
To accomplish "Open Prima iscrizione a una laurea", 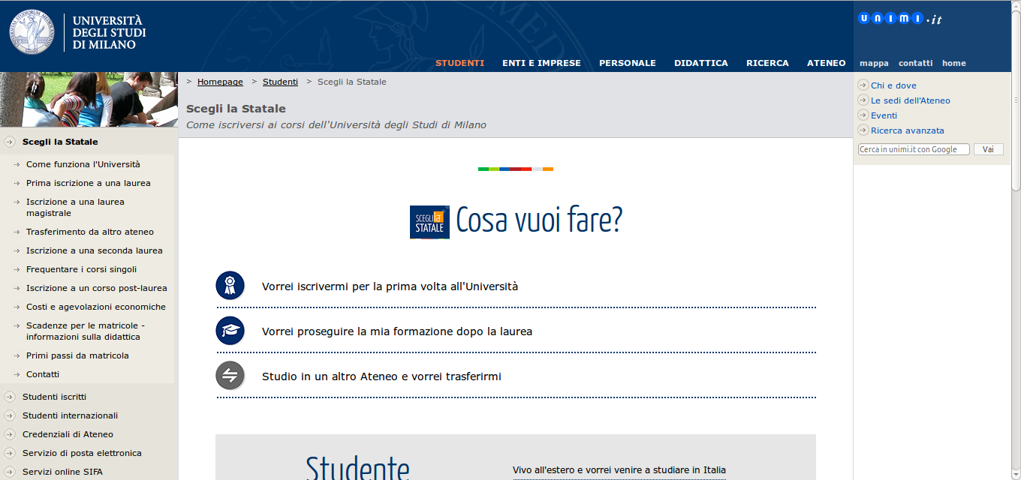I will pyautogui.click(x=89, y=183).
